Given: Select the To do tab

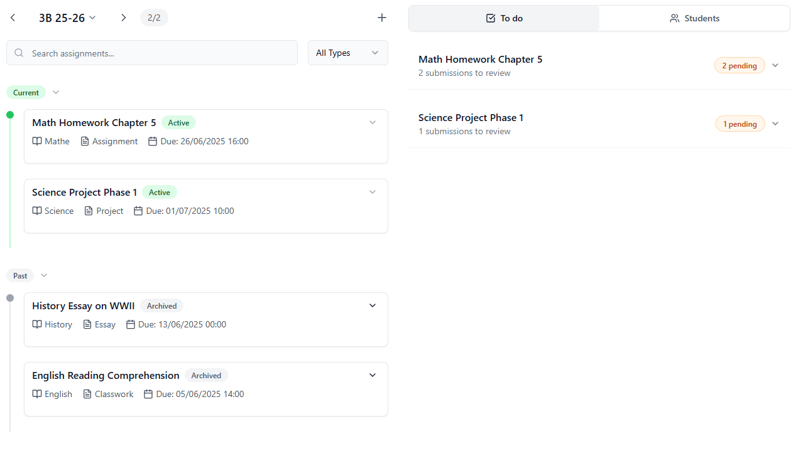Looking at the screenshot, I should click(503, 18).
